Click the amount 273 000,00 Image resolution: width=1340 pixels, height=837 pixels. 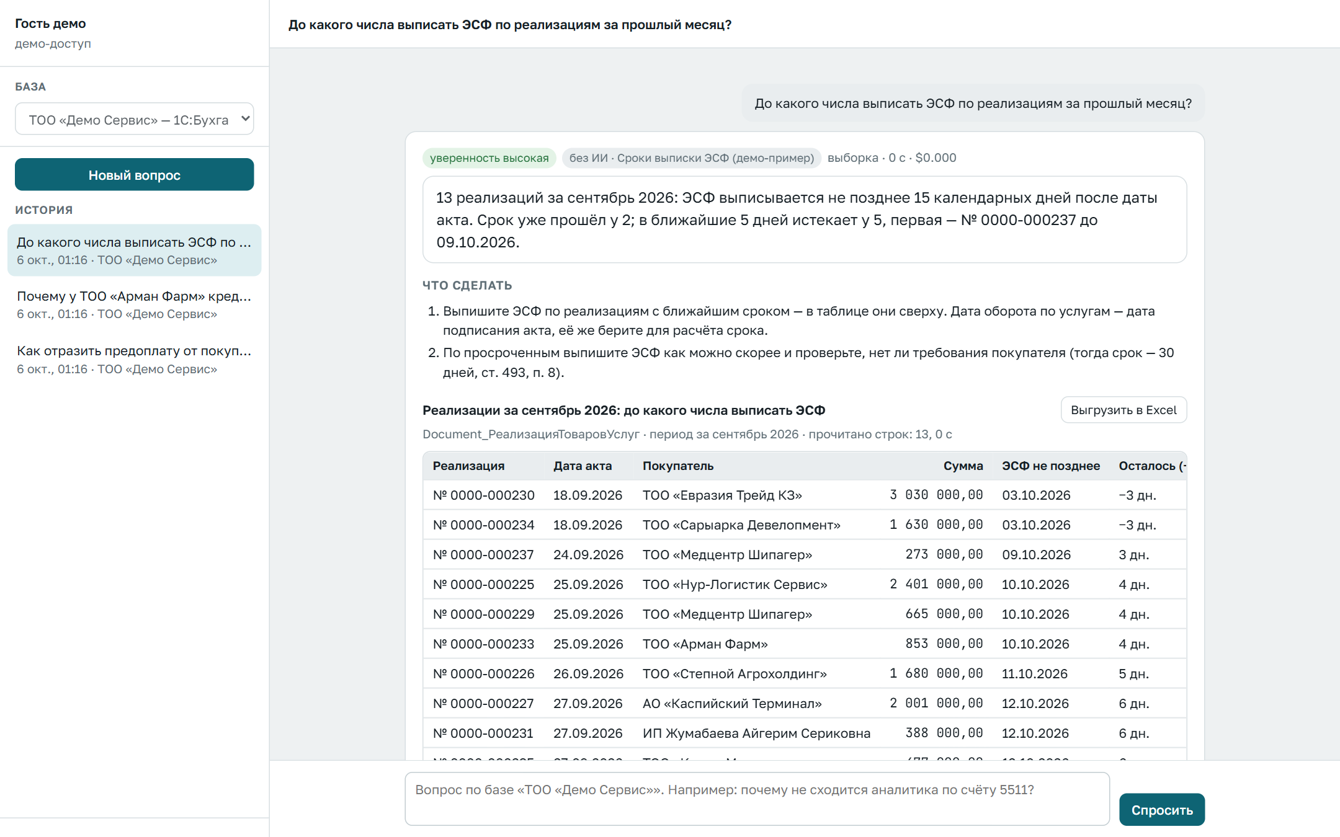[x=944, y=555]
